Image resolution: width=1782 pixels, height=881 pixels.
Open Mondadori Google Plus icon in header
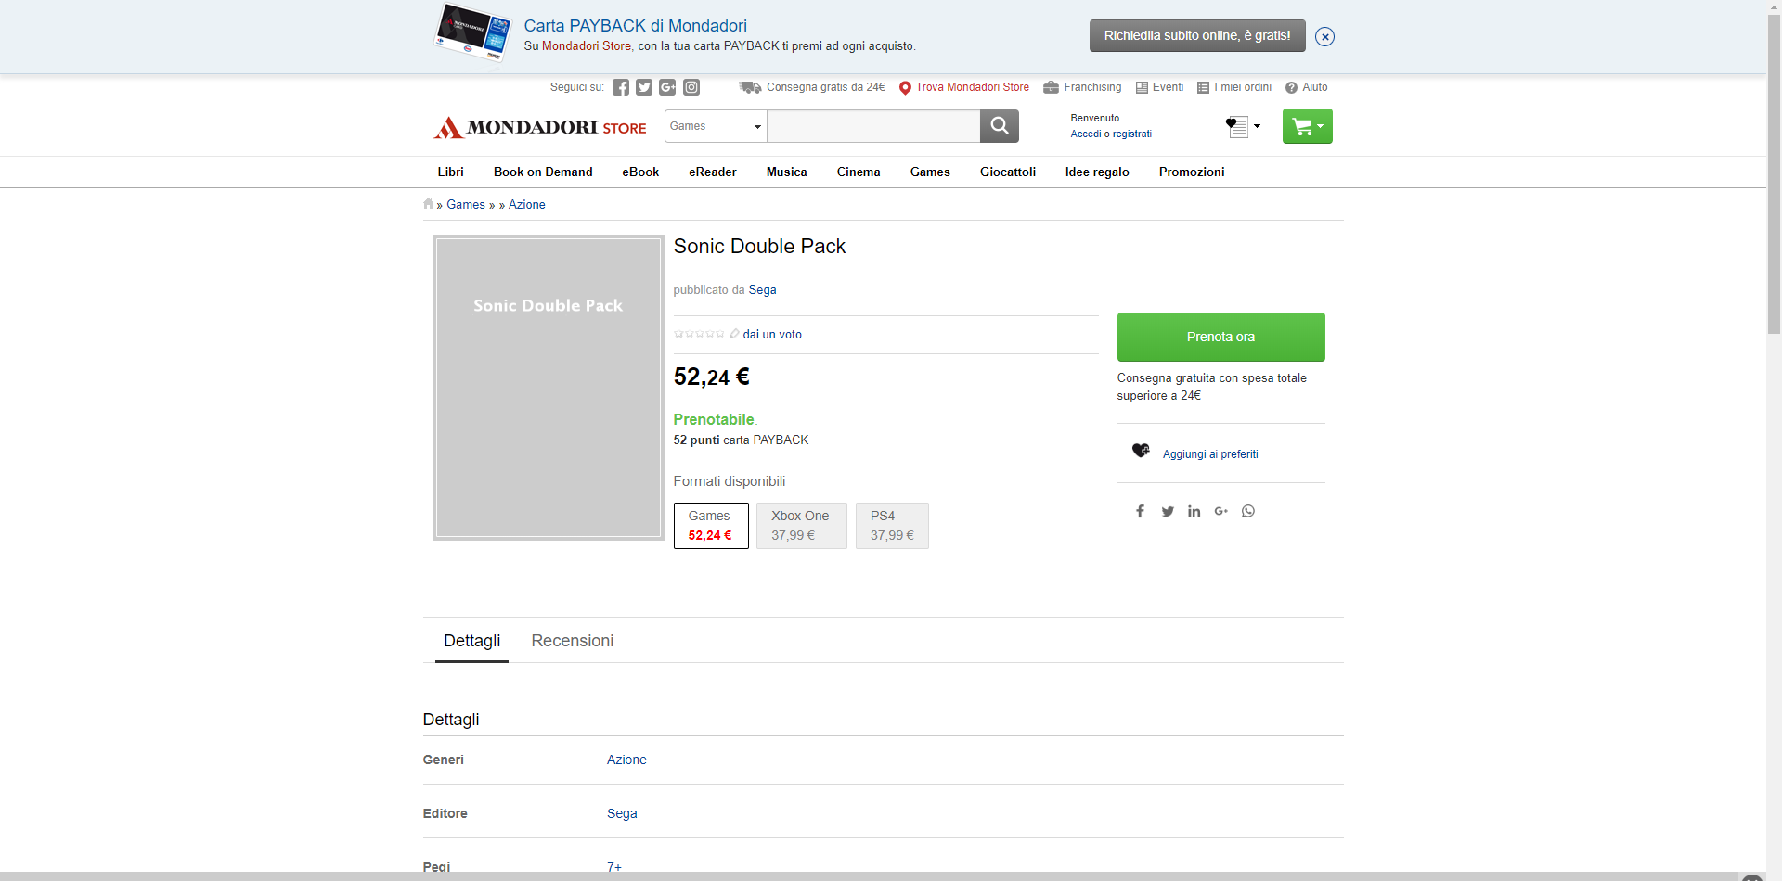pyautogui.click(x=667, y=87)
